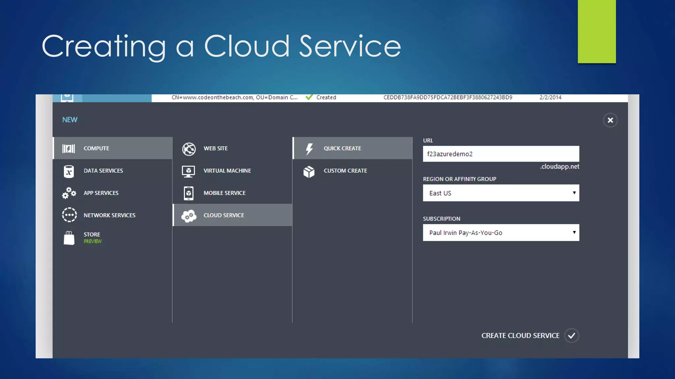Click the Compute barcode icon

tap(69, 149)
